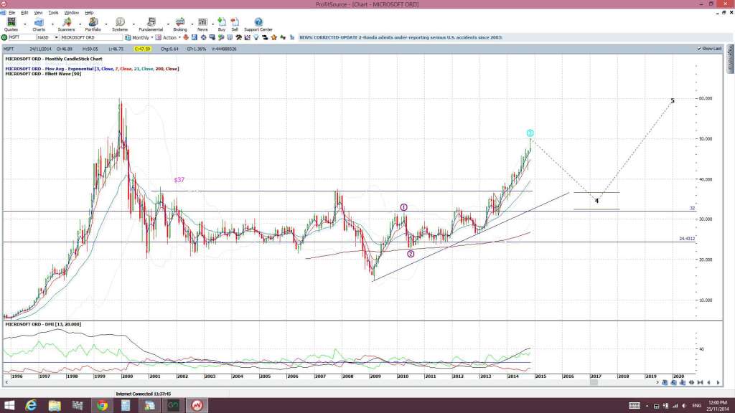Viewport: 735px width, 413px height.
Task: Open Internet Explorer from the taskbar
Action: 31,405
